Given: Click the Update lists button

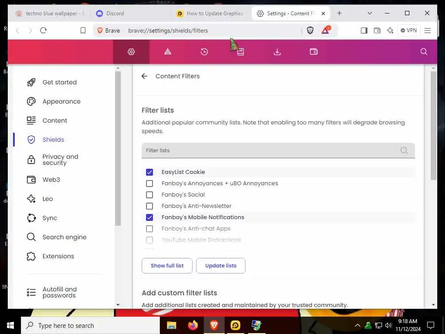Looking at the screenshot, I should coord(220,266).
